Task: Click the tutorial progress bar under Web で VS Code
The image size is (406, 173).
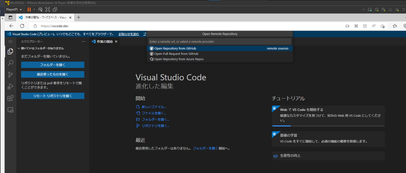Action: [x=329, y=126]
